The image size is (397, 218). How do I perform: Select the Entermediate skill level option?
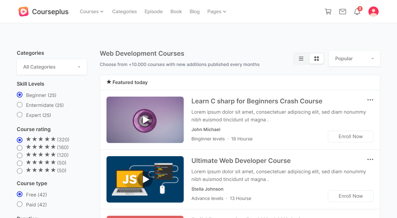pos(20,105)
